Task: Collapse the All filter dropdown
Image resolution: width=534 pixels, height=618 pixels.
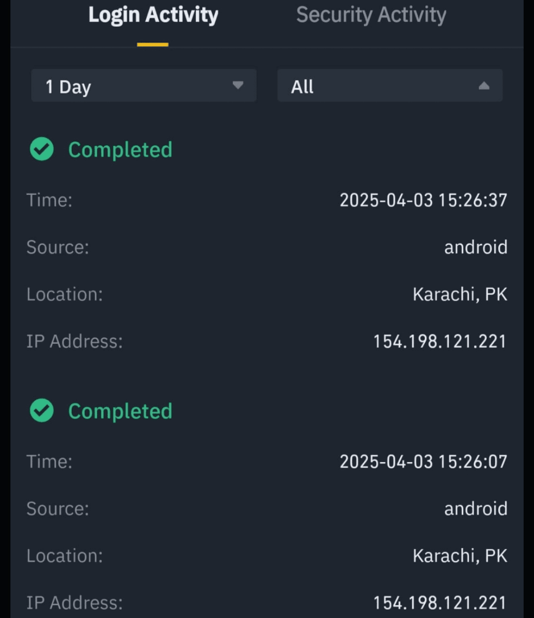Action: (x=390, y=86)
